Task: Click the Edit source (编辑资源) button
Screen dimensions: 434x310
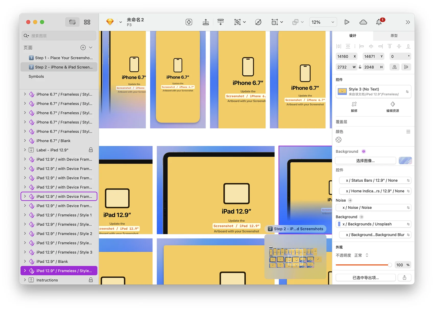Action: (393, 107)
